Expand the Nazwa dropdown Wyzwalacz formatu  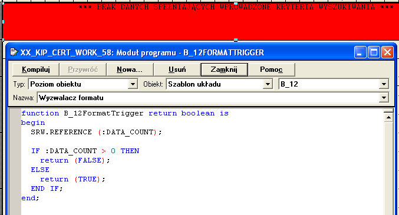point(384,98)
